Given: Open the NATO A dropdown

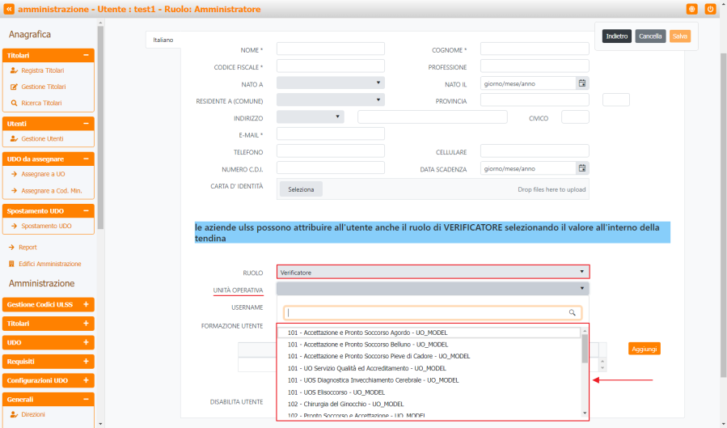Looking at the screenshot, I should pyautogui.click(x=330, y=83).
